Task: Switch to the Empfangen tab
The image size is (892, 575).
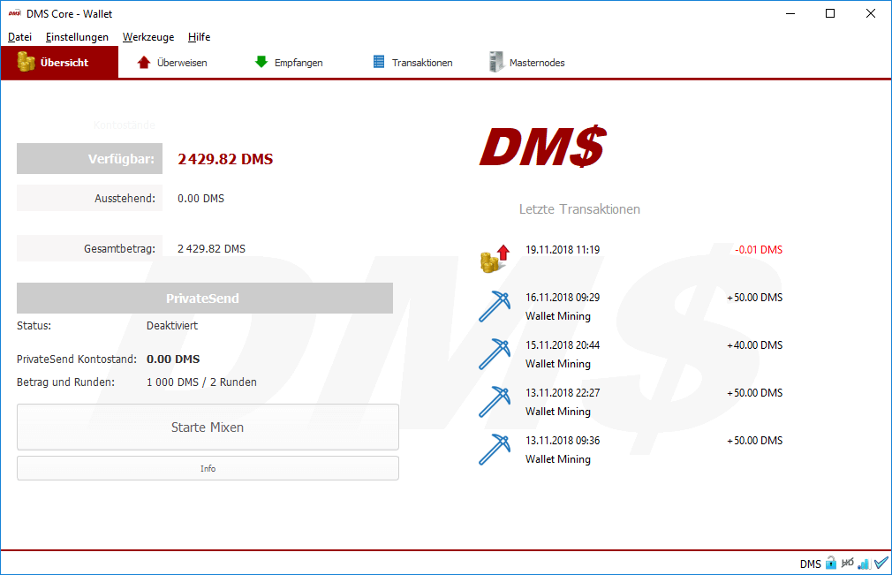Action: pos(289,63)
